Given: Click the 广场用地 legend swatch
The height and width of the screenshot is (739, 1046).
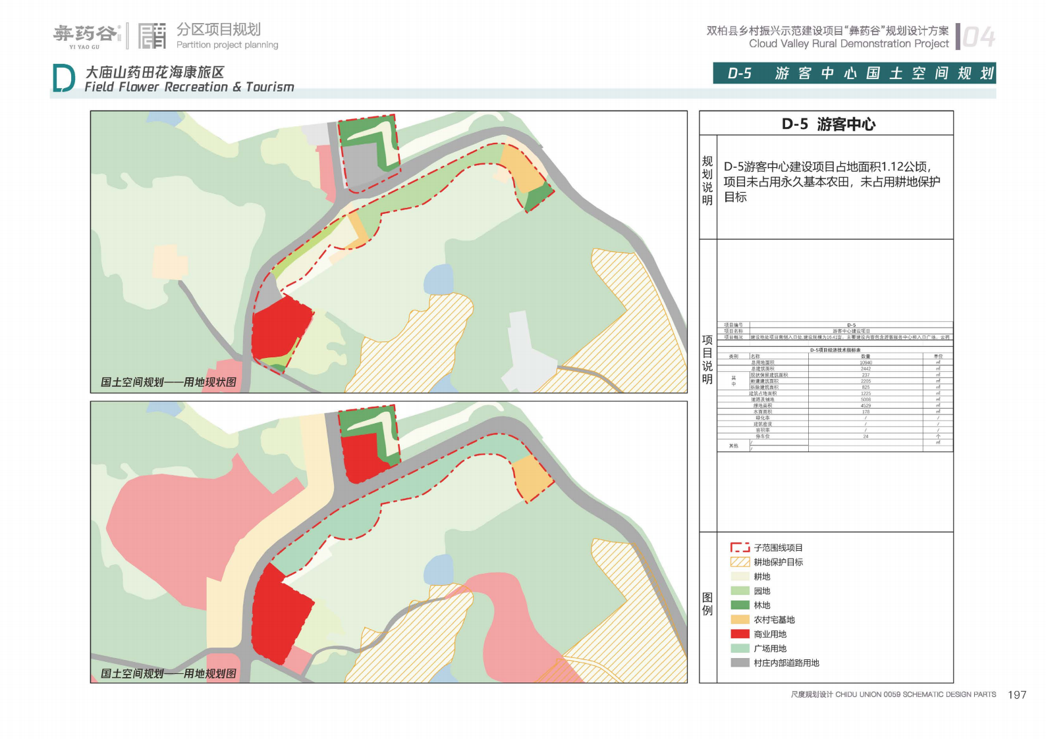Looking at the screenshot, I should click(740, 648).
